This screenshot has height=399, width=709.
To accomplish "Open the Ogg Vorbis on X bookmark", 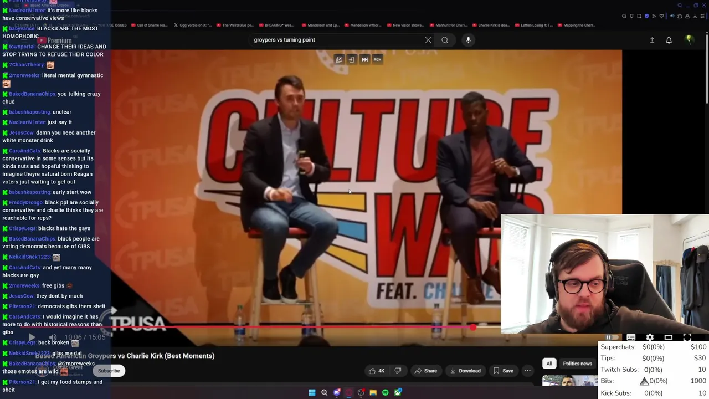I will 192,25.
